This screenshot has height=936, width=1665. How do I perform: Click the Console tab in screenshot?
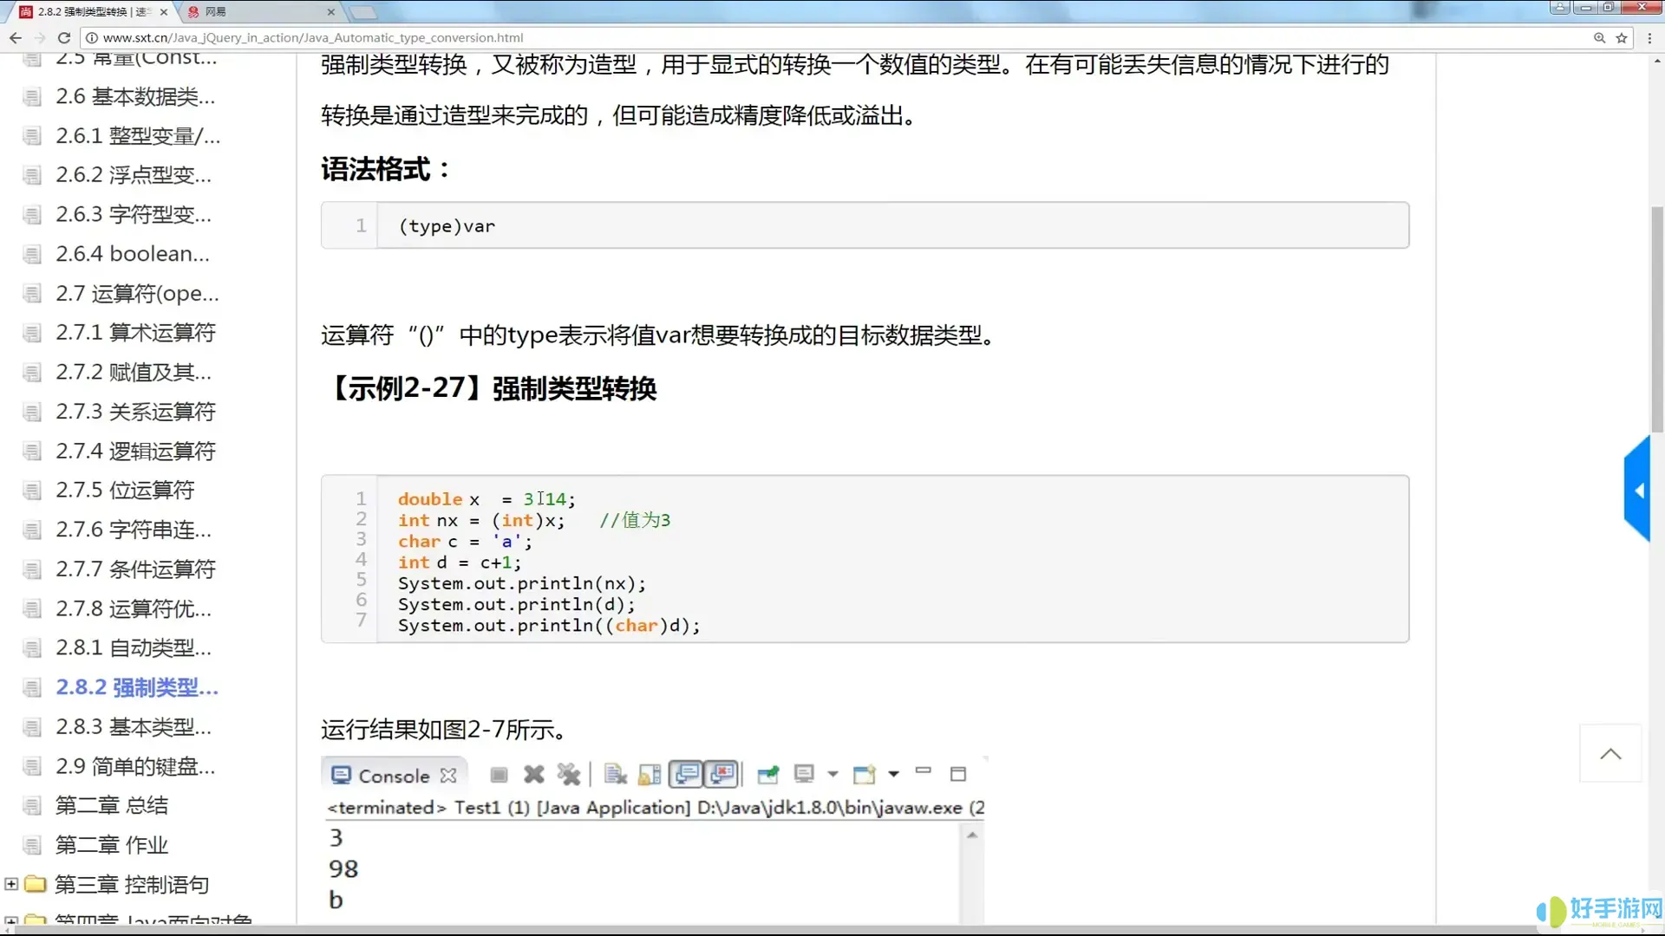point(394,776)
